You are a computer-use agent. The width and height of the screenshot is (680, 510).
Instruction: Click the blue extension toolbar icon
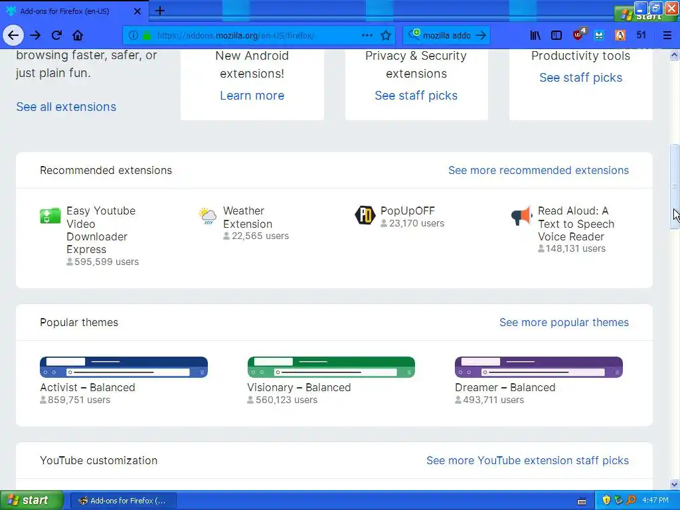pos(599,35)
